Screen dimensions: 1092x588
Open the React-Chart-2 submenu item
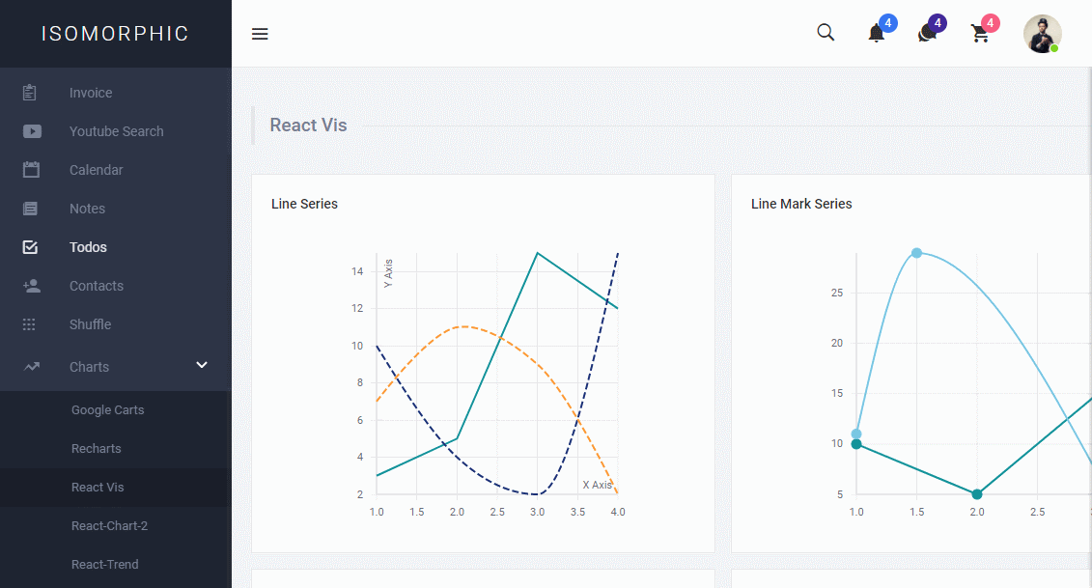click(109, 525)
